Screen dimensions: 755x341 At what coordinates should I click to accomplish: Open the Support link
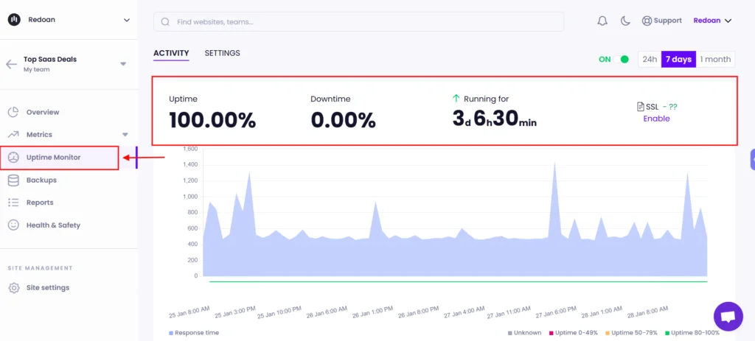[x=661, y=21]
